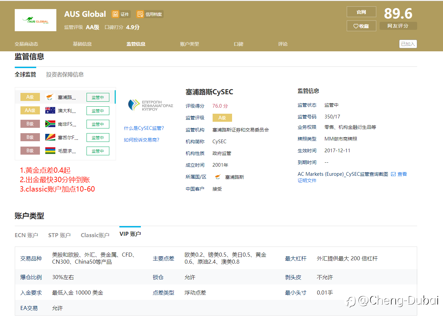Click the Seychelles flag icon

tap(50, 138)
